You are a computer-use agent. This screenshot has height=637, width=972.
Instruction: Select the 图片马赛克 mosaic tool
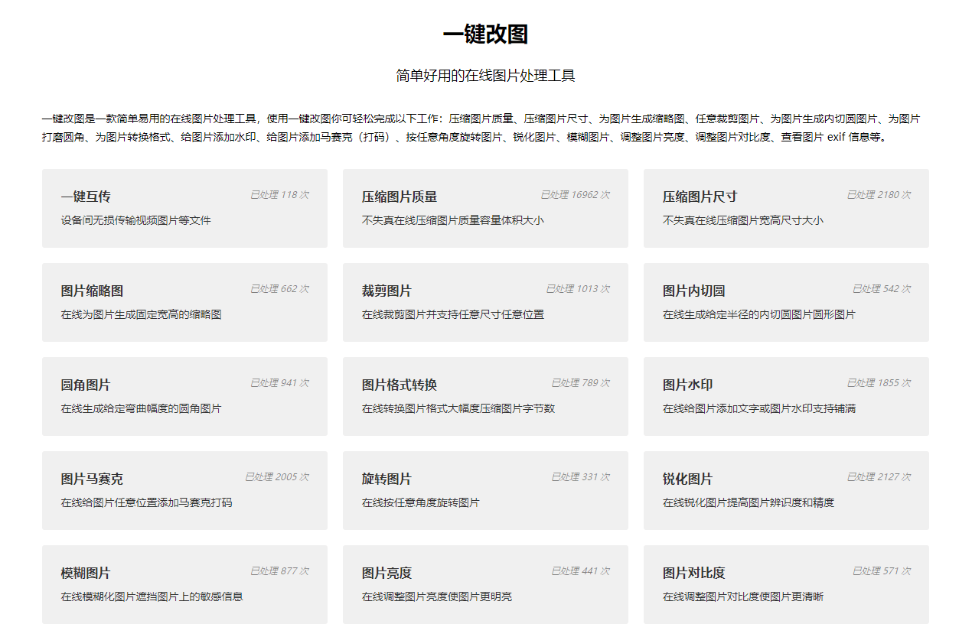tap(184, 490)
